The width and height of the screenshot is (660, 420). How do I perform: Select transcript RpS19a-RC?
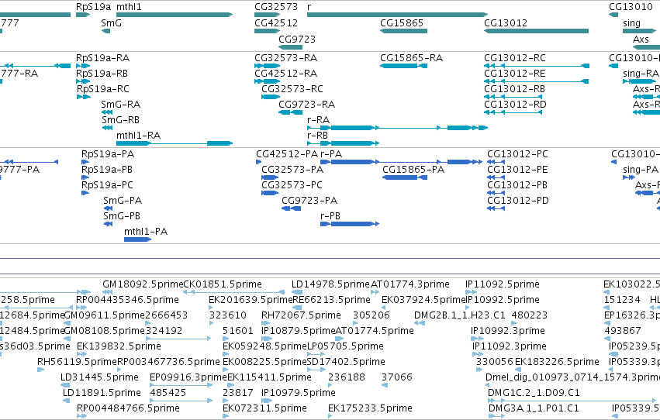tap(83, 97)
